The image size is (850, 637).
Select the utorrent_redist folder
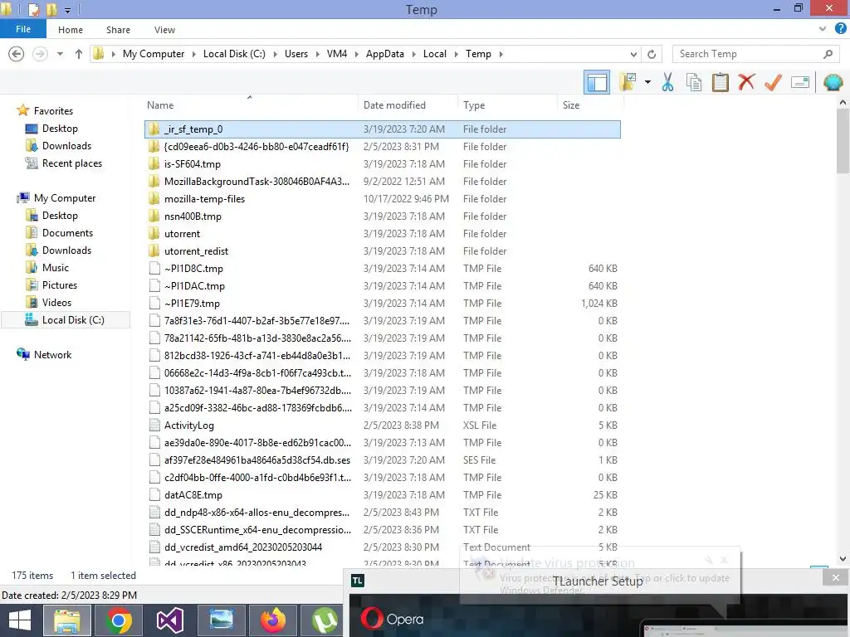point(383,250)
